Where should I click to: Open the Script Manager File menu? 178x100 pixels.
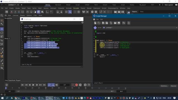[x=97, y=19]
